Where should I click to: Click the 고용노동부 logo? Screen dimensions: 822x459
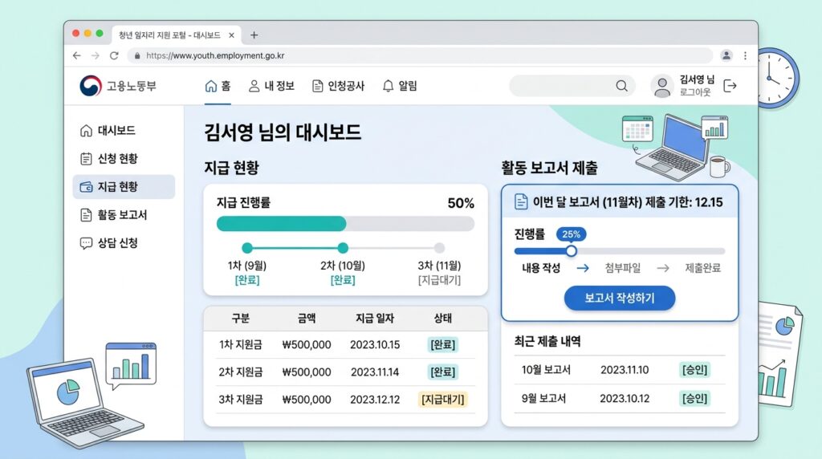point(118,86)
